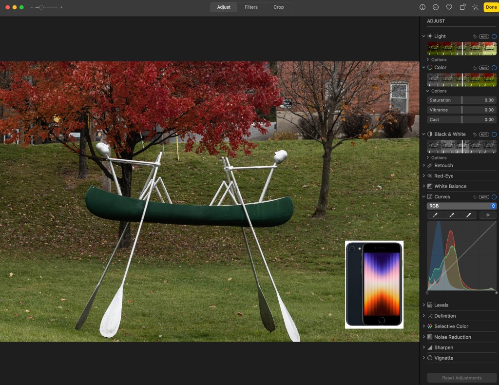Viewport: 499px width, 385px height.
Task: Click the Saturation slider
Action: pos(461,100)
